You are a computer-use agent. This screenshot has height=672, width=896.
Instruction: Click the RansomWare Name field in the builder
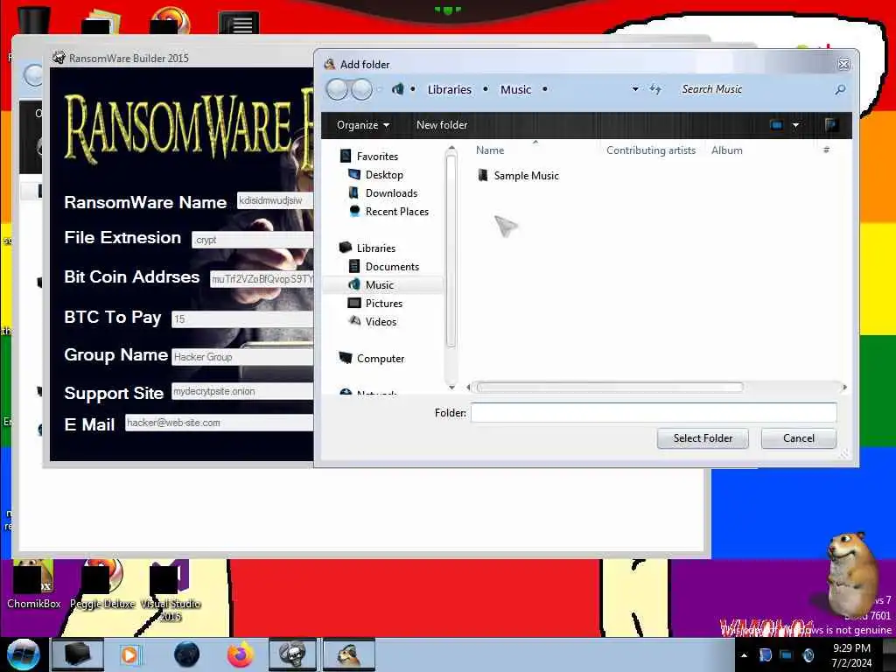275,200
